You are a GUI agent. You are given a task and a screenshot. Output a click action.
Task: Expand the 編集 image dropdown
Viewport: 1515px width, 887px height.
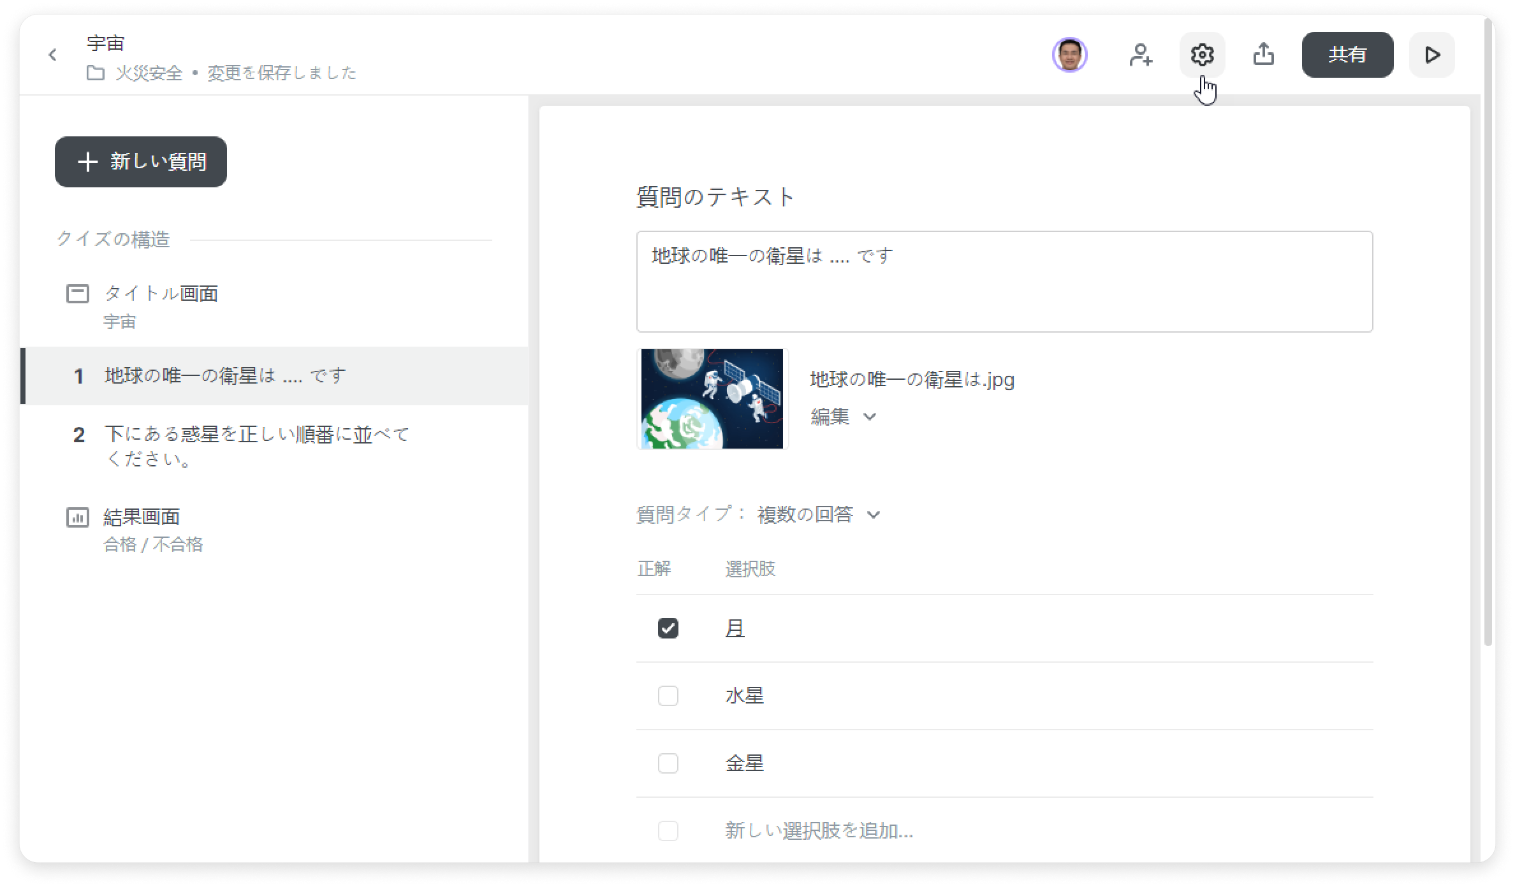click(843, 417)
